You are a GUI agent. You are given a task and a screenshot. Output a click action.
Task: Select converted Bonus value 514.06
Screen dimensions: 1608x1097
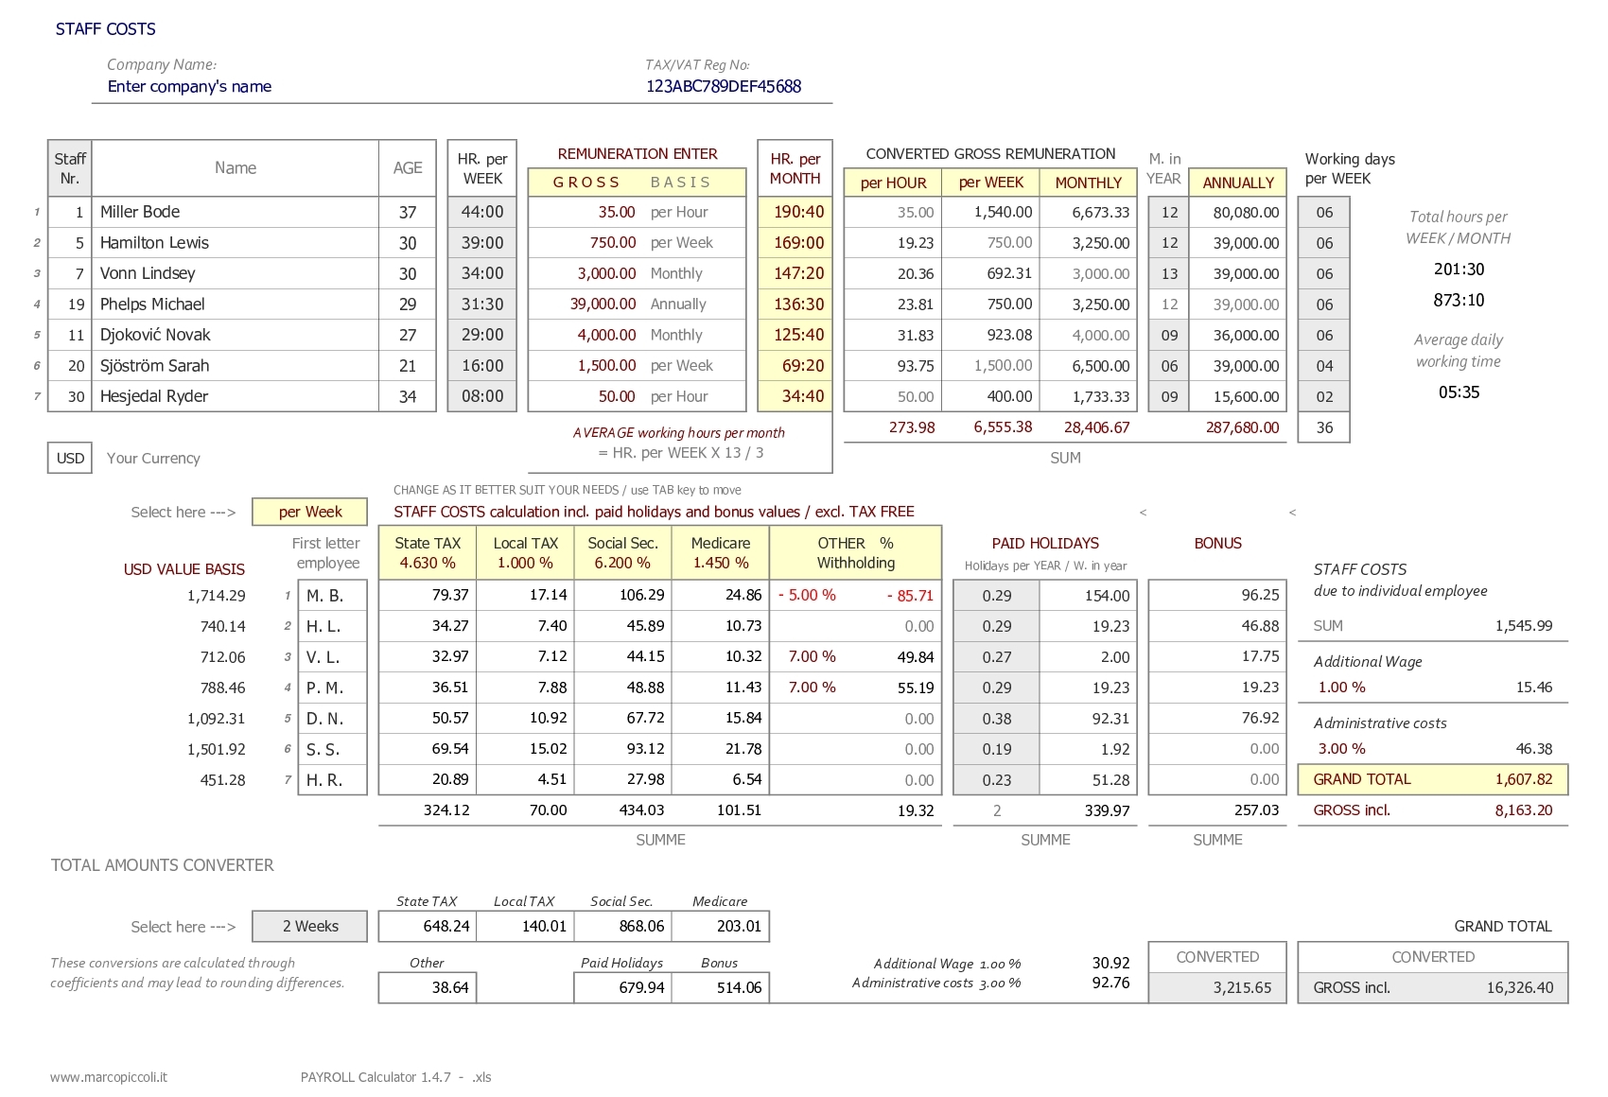point(721,987)
